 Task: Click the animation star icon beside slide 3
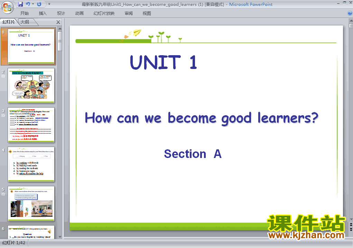(3, 116)
